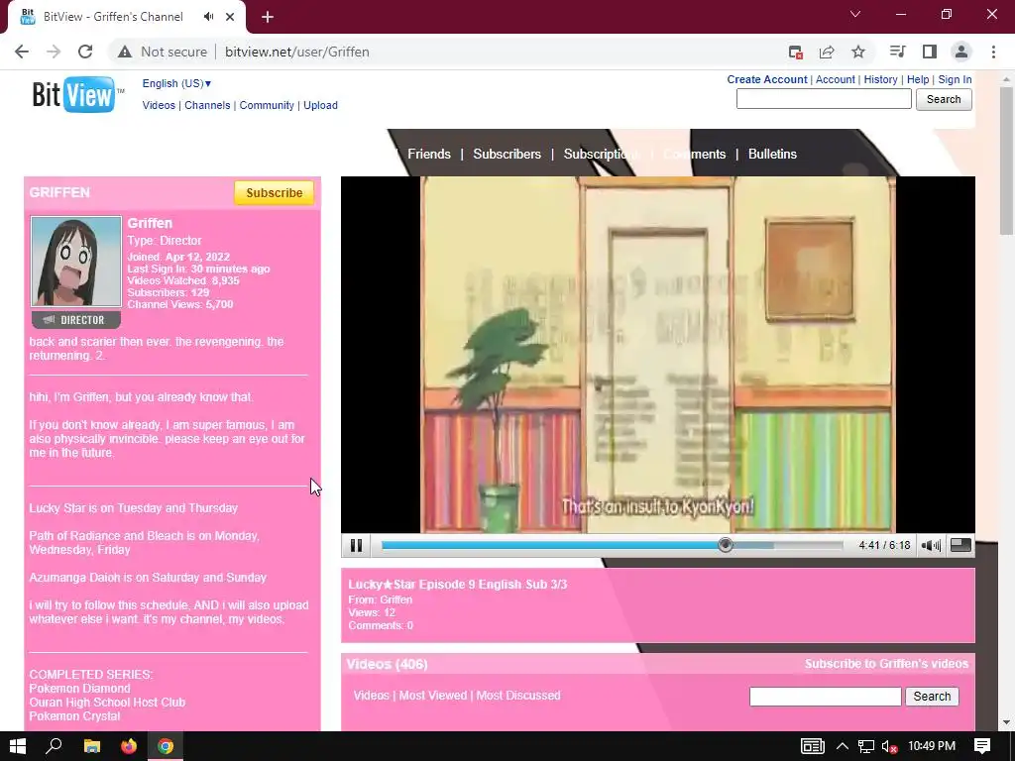Launch Firefox from the taskbar
1015x761 pixels.
(129, 746)
